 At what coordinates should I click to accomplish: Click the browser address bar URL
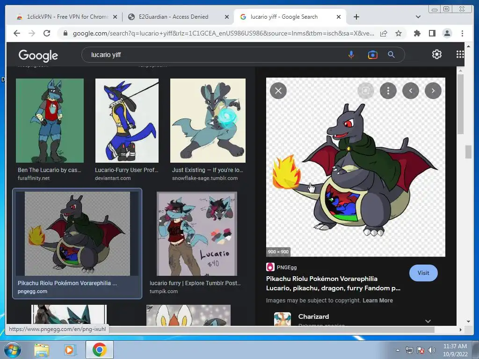[223, 33]
